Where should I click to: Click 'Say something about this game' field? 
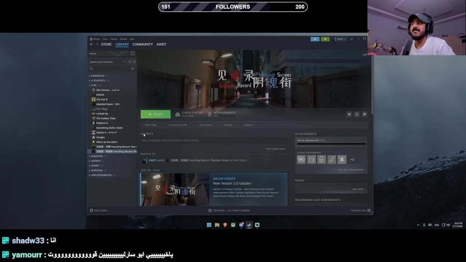tap(214, 140)
